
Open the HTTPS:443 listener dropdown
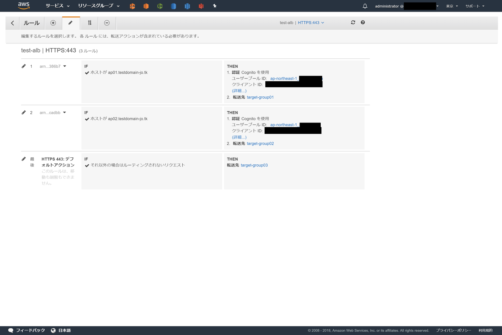click(x=311, y=23)
